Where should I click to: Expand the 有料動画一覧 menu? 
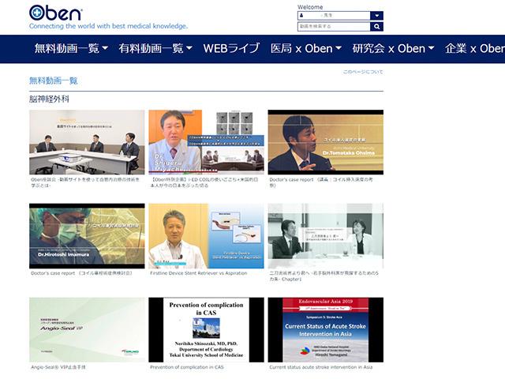click(x=155, y=48)
